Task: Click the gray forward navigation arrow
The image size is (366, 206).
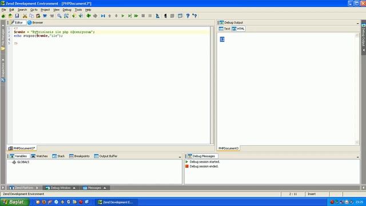Action: (x=96, y=16)
